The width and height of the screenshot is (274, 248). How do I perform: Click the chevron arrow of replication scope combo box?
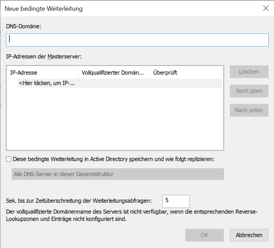click(x=219, y=174)
